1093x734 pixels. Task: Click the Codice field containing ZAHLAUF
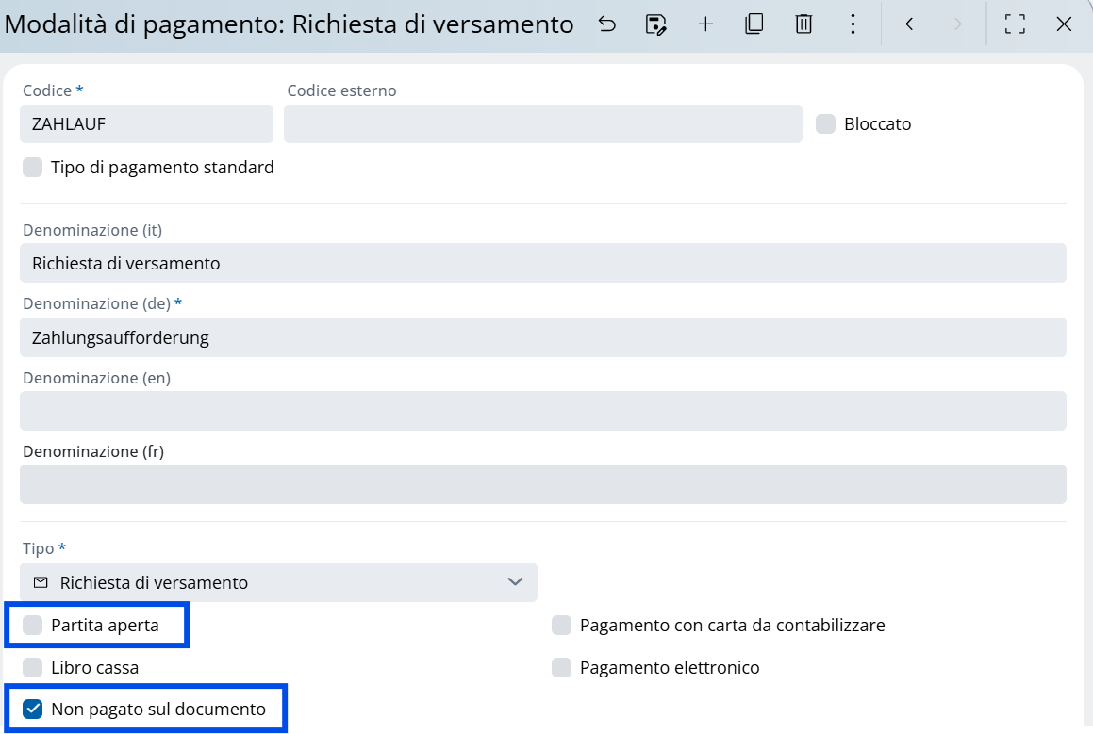146,124
